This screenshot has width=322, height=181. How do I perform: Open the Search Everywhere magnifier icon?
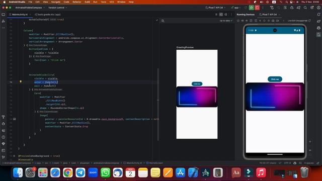[x=305, y=8]
